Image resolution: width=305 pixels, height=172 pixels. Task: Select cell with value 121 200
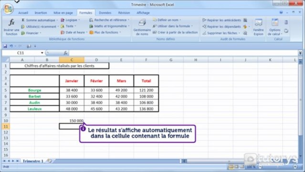146,90
